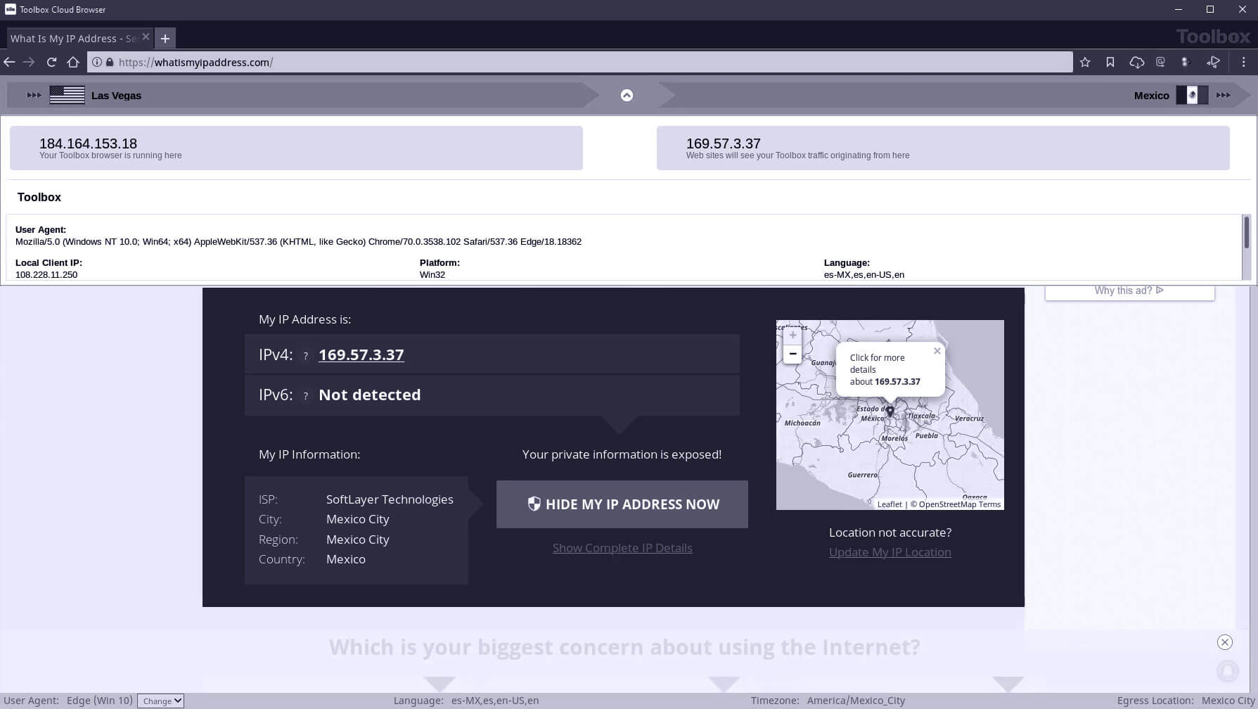Screen dimensions: 1258x709
Task: Click the email capture @ icon
Action: coord(1160,62)
